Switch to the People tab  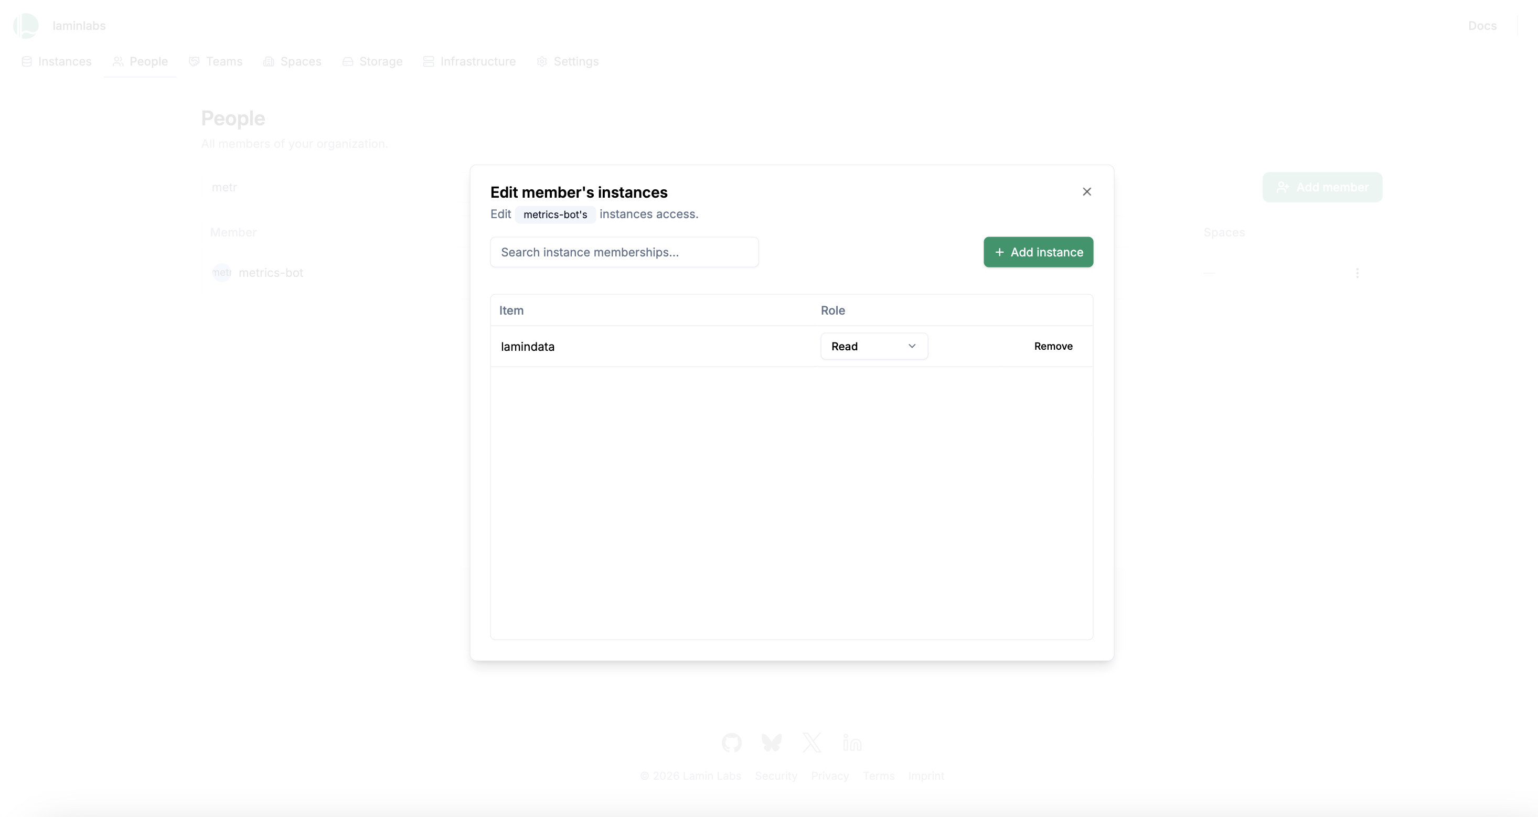pyautogui.click(x=140, y=61)
